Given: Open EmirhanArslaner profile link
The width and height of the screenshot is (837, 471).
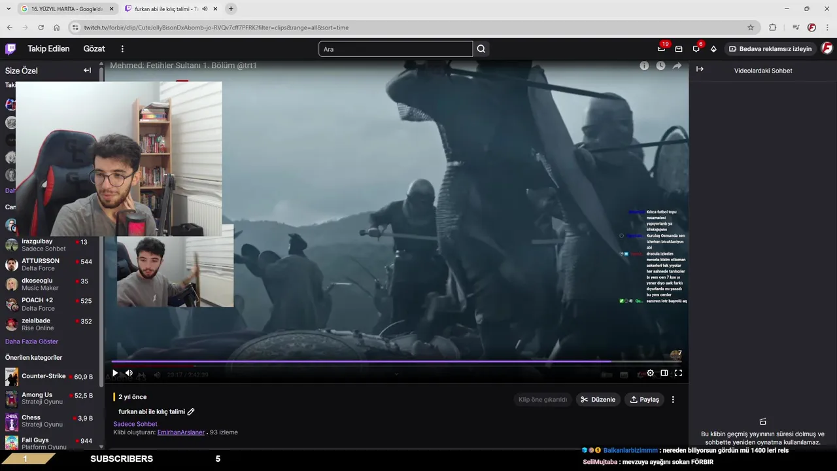Looking at the screenshot, I should pyautogui.click(x=181, y=432).
